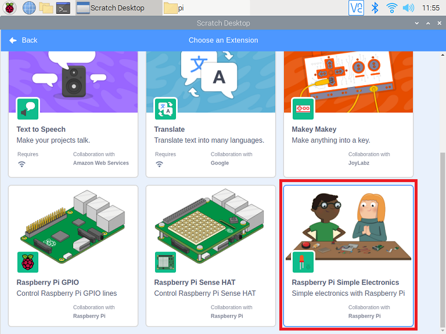Click the 11:55 clock in the taskbar
This screenshot has width=446, height=334.
pos(431,8)
